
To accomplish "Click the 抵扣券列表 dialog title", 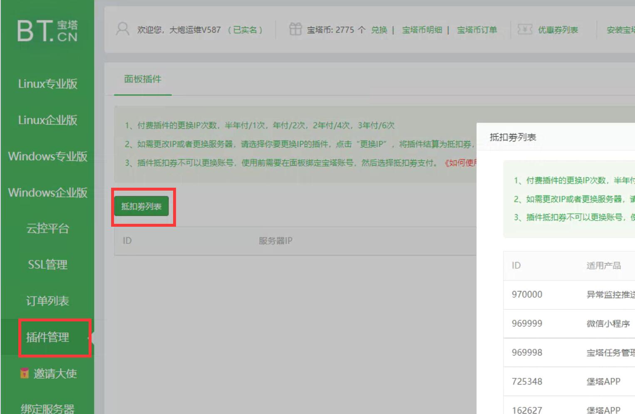I will pyautogui.click(x=513, y=137).
